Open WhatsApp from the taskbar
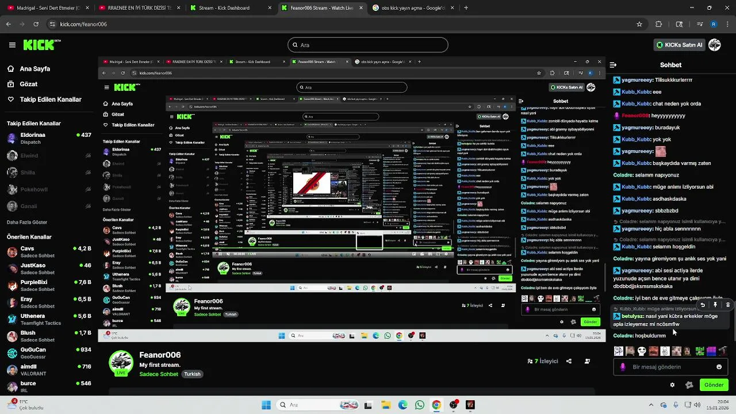 tap(419, 405)
